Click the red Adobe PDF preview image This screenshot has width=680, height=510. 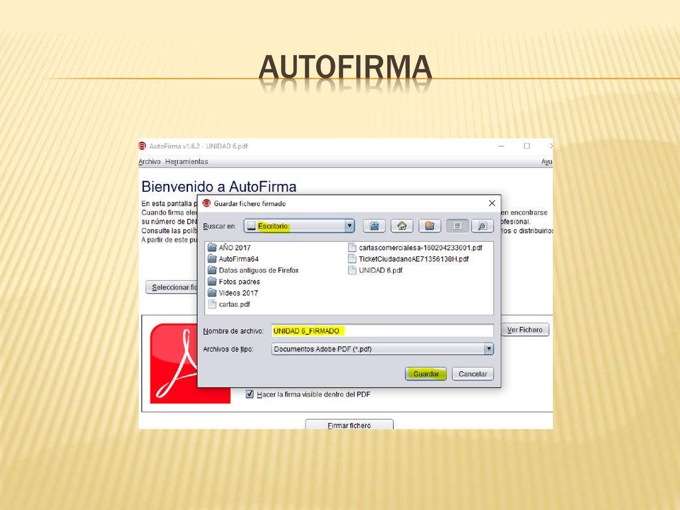(x=173, y=363)
